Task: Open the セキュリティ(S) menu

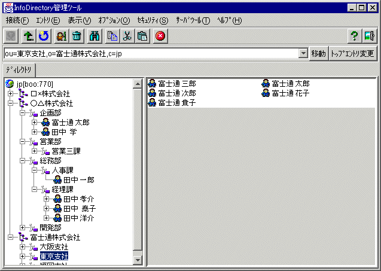Action: [x=153, y=20]
